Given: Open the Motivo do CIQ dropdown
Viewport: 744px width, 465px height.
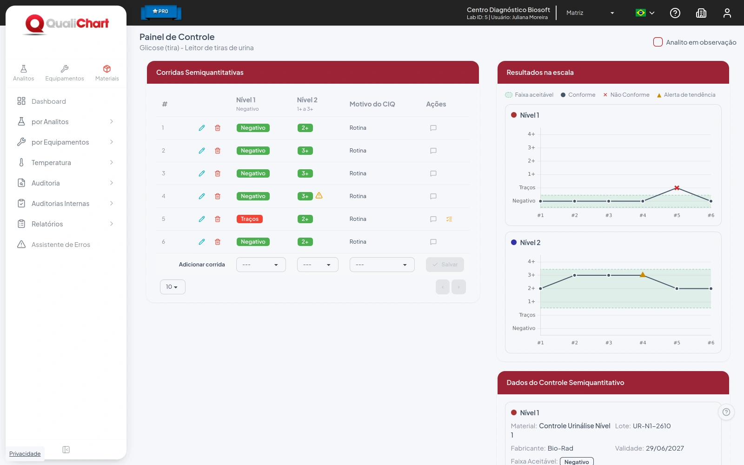Looking at the screenshot, I should point(382,265).
